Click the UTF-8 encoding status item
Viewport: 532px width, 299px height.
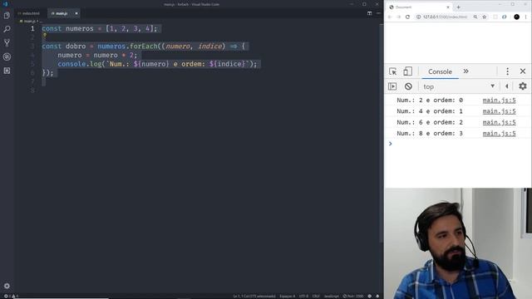(303, 296)
